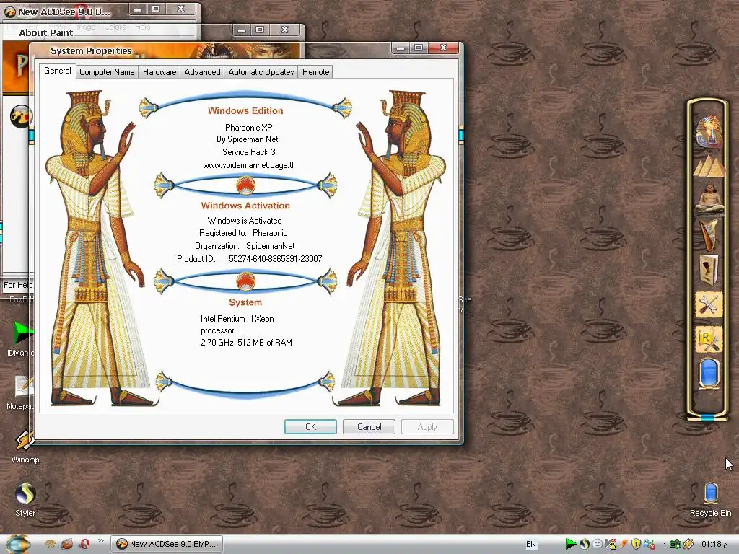Open the seated scribe statue dock icon

pos(709,199)
